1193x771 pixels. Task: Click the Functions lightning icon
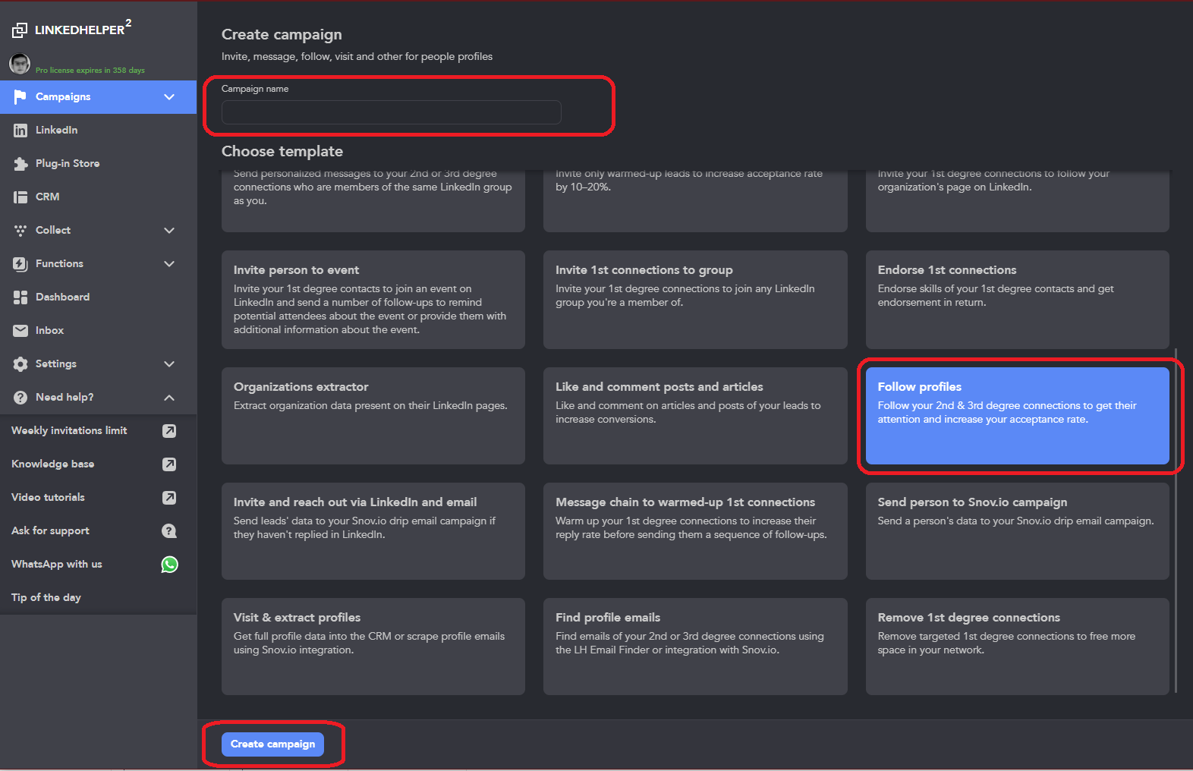pos(20,264)
